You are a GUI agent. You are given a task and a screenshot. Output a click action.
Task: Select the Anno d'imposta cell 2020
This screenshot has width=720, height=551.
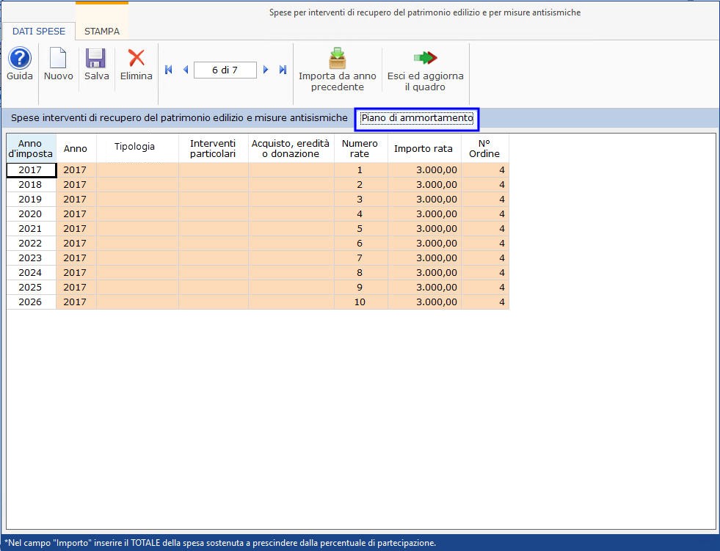point(32,214)
